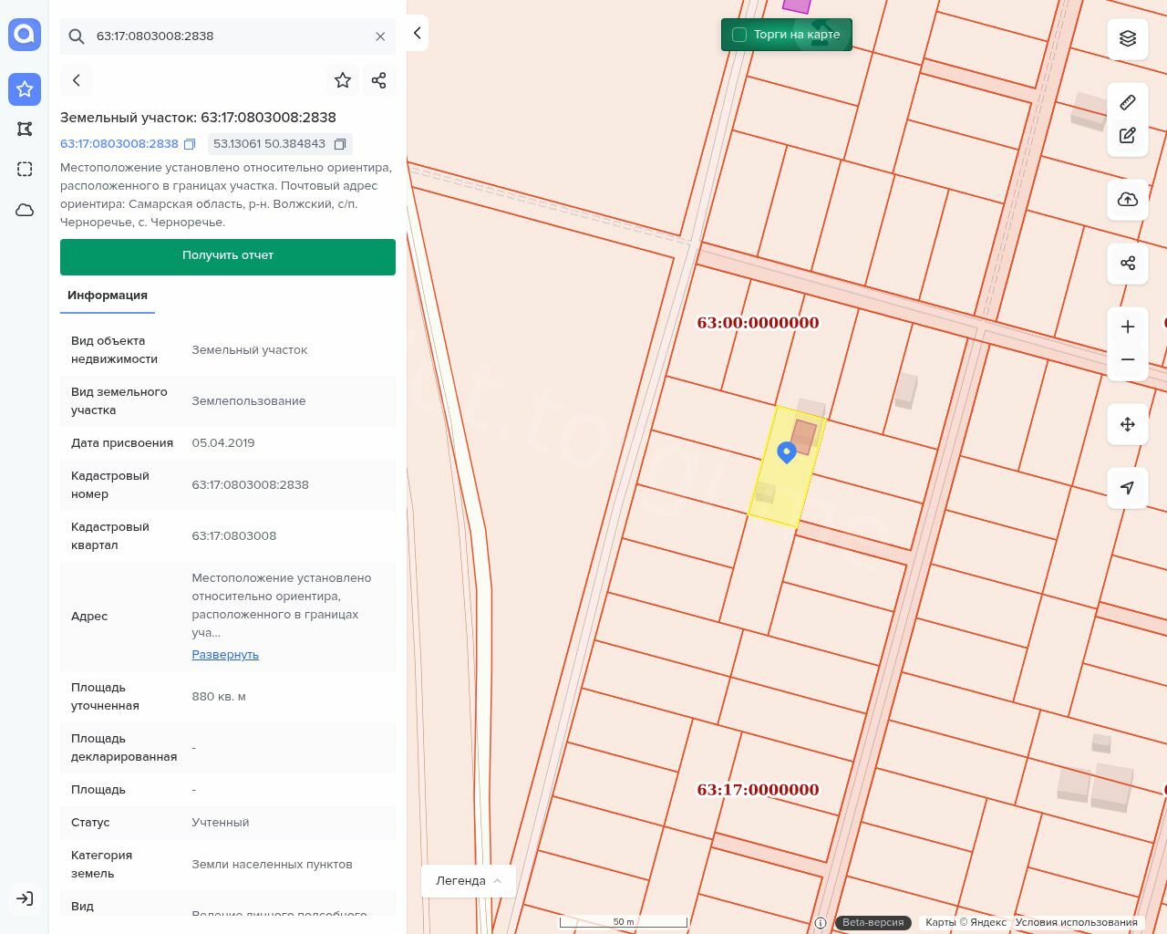Open favorites in left navigation bar

click(x=25, y=89)
